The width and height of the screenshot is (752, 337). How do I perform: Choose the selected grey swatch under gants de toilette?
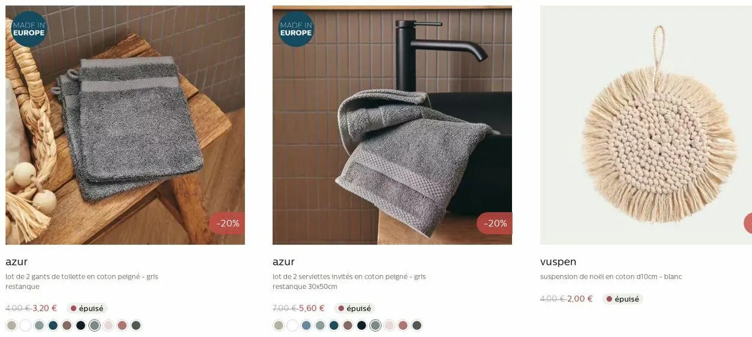pos(94,326)
